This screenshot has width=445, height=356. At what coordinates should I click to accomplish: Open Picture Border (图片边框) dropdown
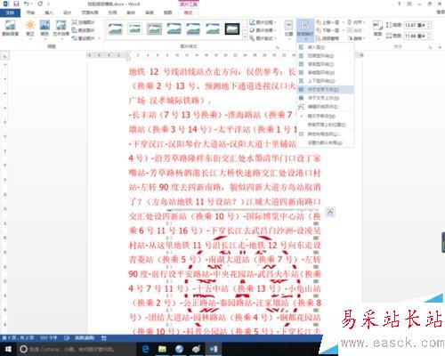[263, 22]
